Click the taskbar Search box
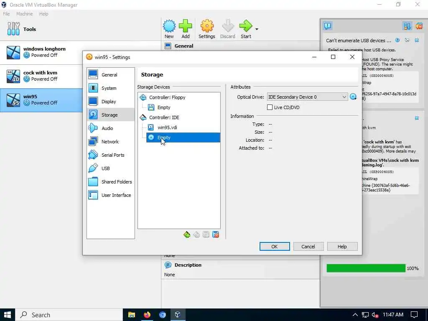Screen dimensions: 428x321 [x=69, y=315]
